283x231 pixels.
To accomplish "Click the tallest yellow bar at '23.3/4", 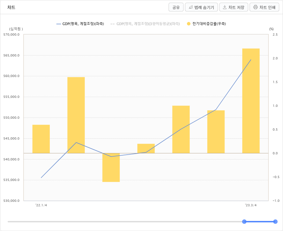I will (x=251, y=101).
